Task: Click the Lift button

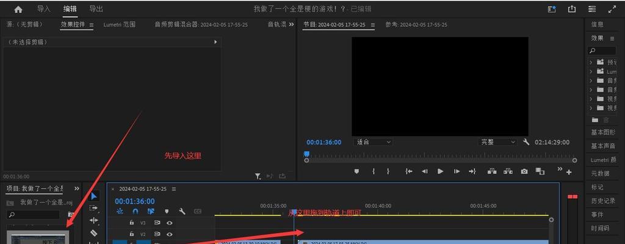Action: click(492, 171)
